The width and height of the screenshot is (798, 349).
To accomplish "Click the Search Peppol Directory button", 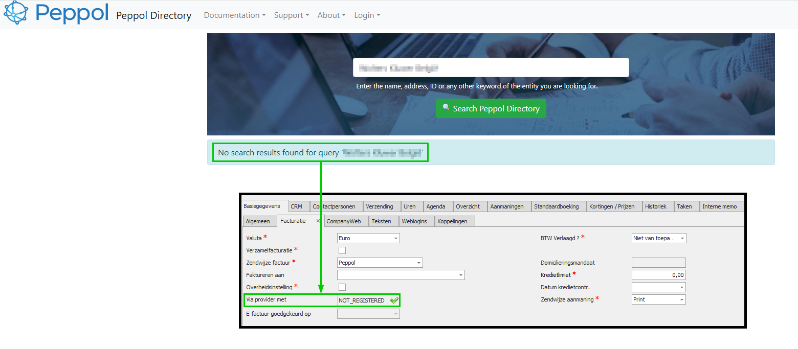I will (x=491, y=108).
